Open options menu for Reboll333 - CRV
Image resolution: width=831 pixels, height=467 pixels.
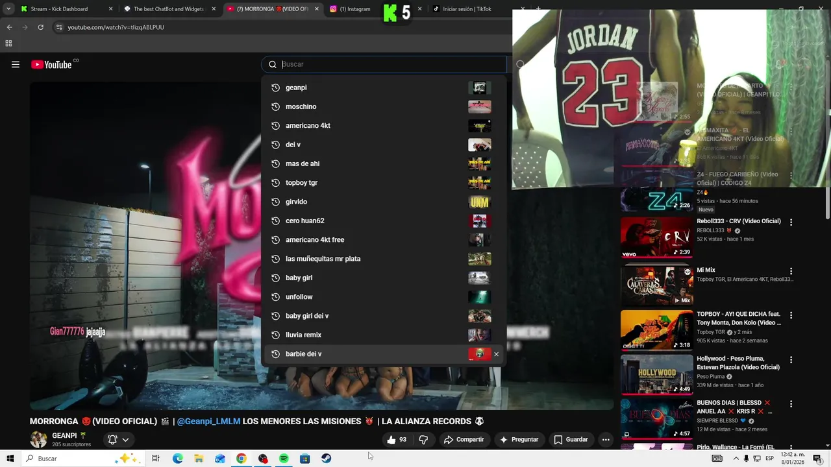[x=791, y=222]
